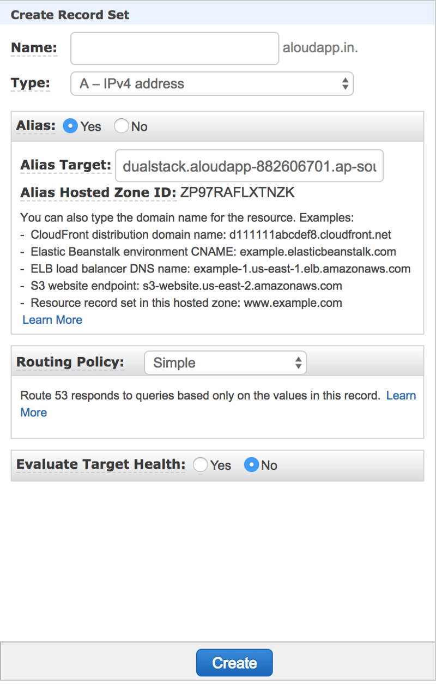This screenshot has width=436, height=684.
Task: Click the Alias Target label
Action: (x=66, y=165)
